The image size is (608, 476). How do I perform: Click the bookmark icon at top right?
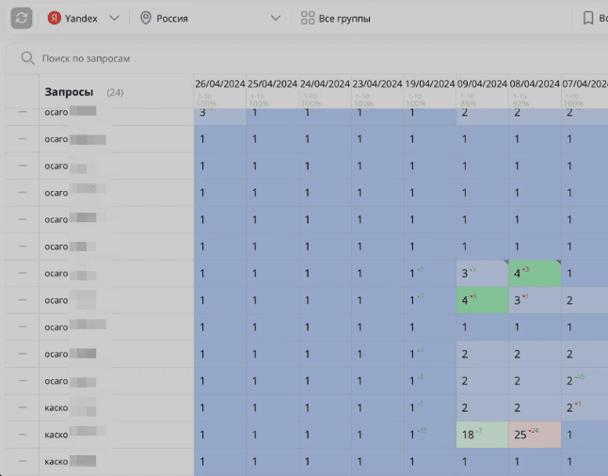(587, 18)
